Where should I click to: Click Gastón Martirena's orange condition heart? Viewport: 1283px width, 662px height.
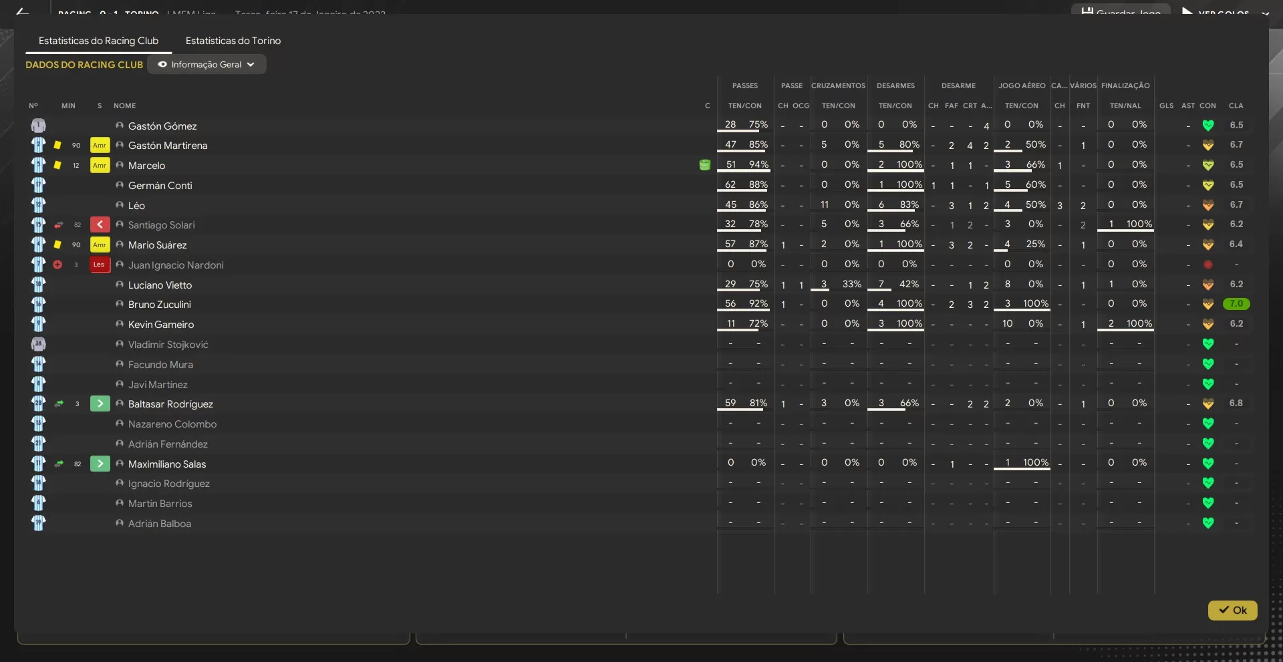click(1207, 145)
